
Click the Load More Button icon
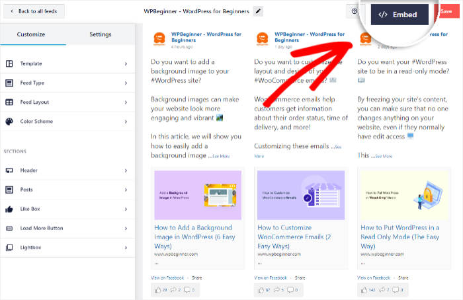9,229
